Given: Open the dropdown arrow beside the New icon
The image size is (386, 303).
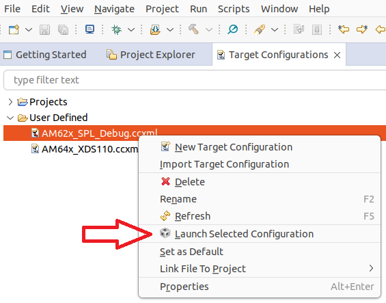Looking at the screenshot, I should [29, 30].
